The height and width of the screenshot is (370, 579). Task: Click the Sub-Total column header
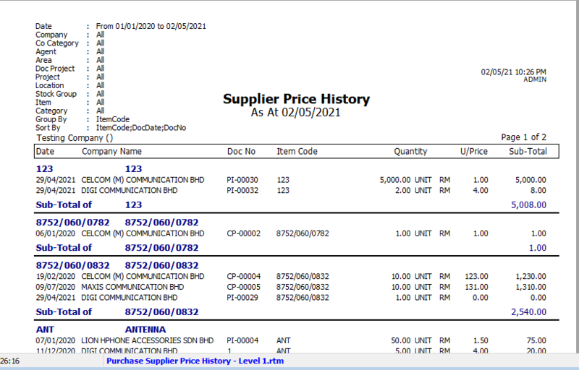pos(528,152)
